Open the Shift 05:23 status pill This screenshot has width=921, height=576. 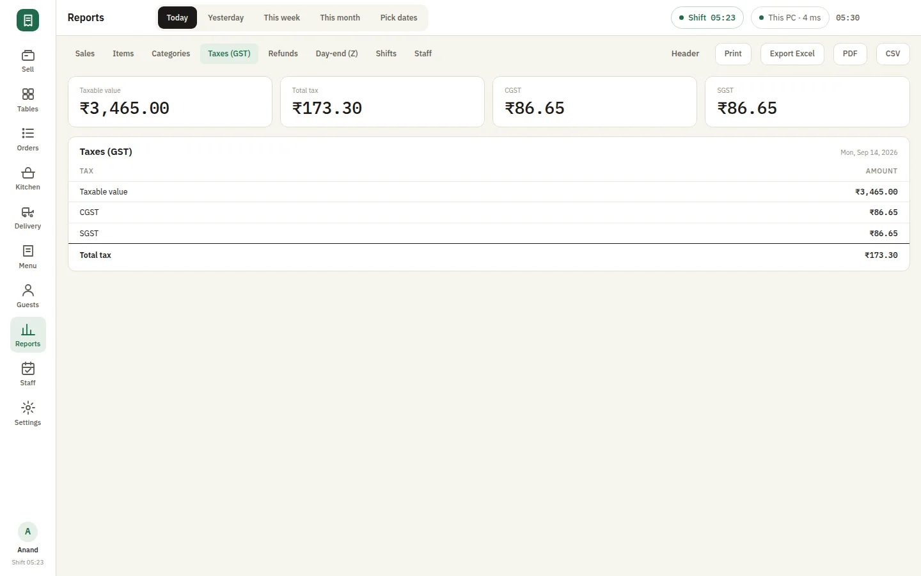(x=707, y=18)
